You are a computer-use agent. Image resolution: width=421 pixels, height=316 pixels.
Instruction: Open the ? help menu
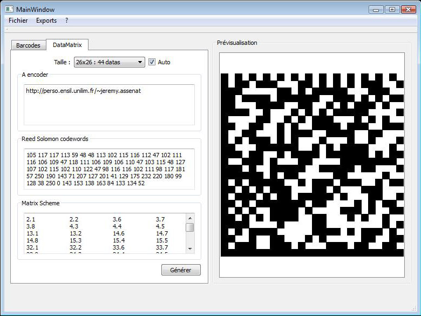(66, 21)
